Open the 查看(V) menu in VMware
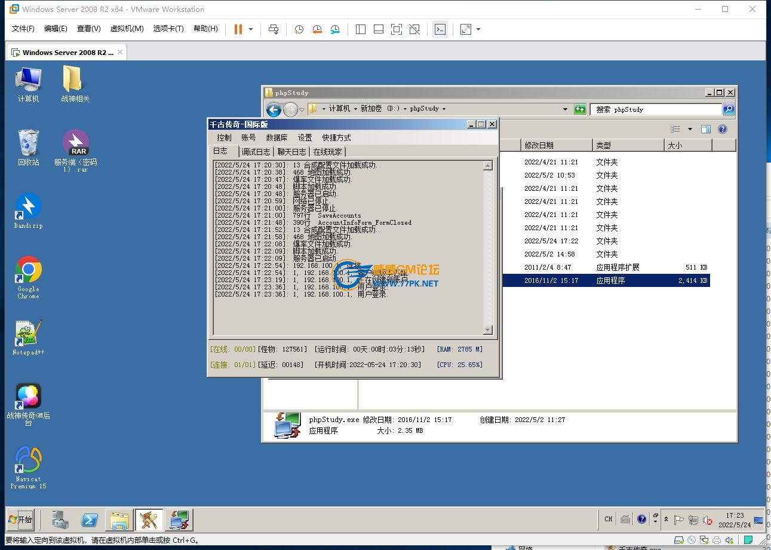This screenshot has height=550, width=771. pos(88,29)
